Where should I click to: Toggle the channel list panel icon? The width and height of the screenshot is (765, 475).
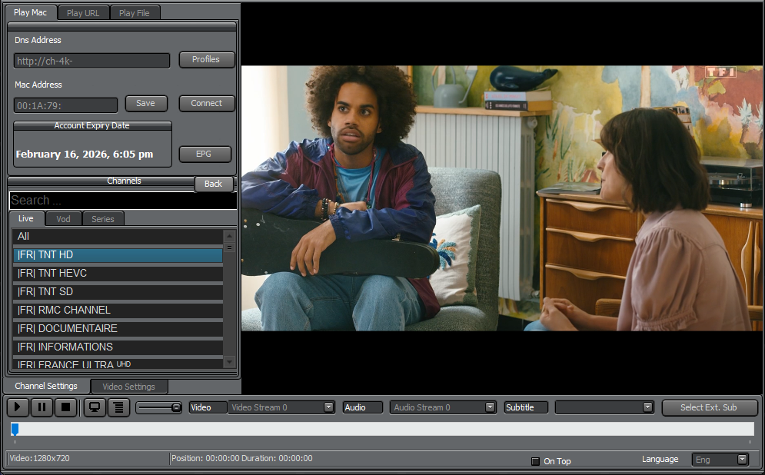[x=118, y=407]
